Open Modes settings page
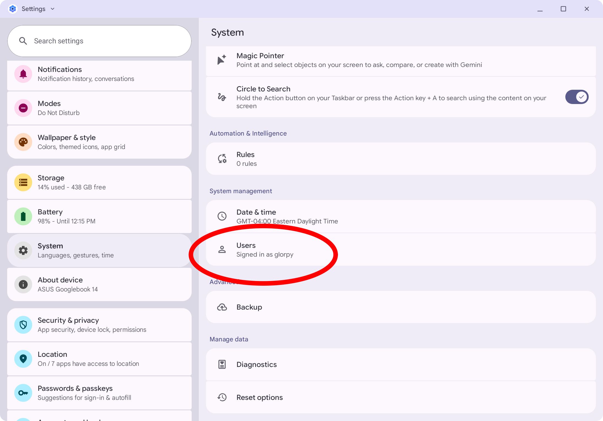The image size is (603, 421). point(99,108)
